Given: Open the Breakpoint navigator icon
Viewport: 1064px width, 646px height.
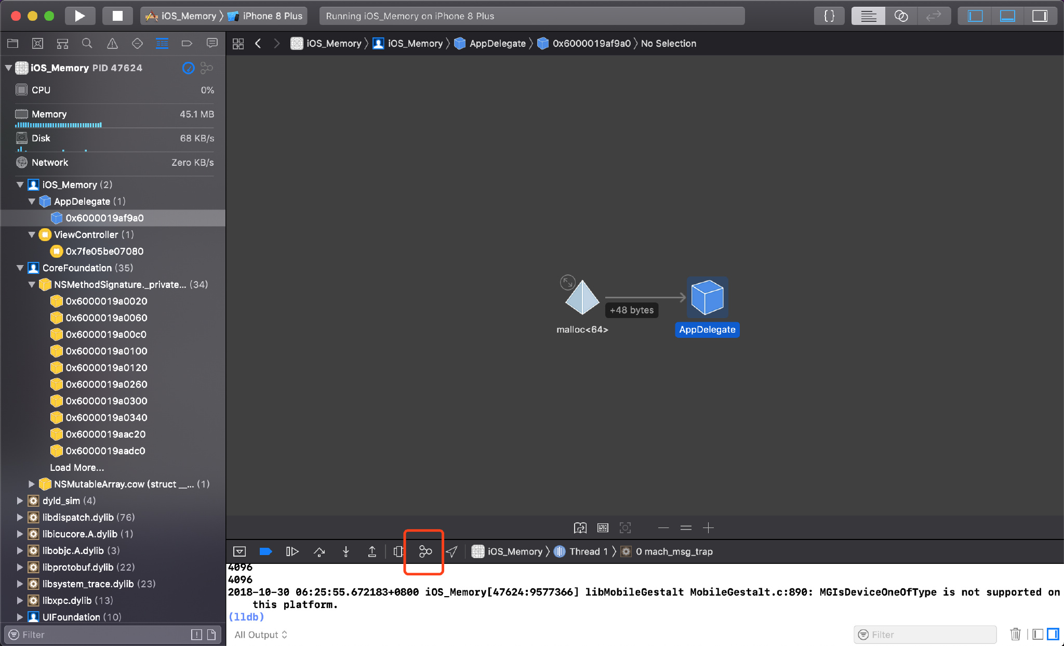Looking at the screenshot, I should point(187,44).
